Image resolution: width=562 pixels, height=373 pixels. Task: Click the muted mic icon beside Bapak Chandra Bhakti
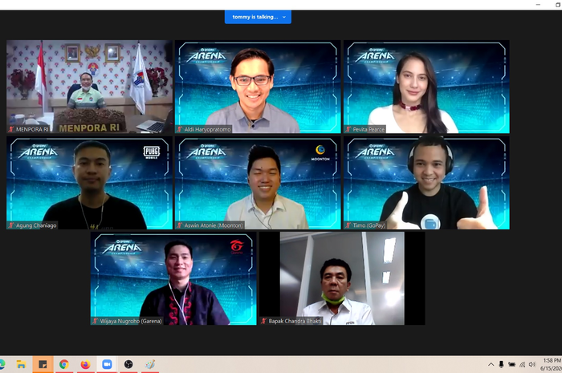[264, 321]
